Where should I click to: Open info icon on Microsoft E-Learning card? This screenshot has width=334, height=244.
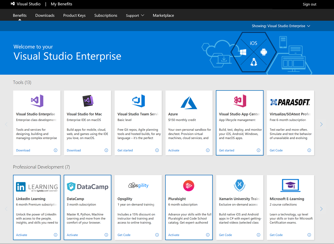pos(309,235)
